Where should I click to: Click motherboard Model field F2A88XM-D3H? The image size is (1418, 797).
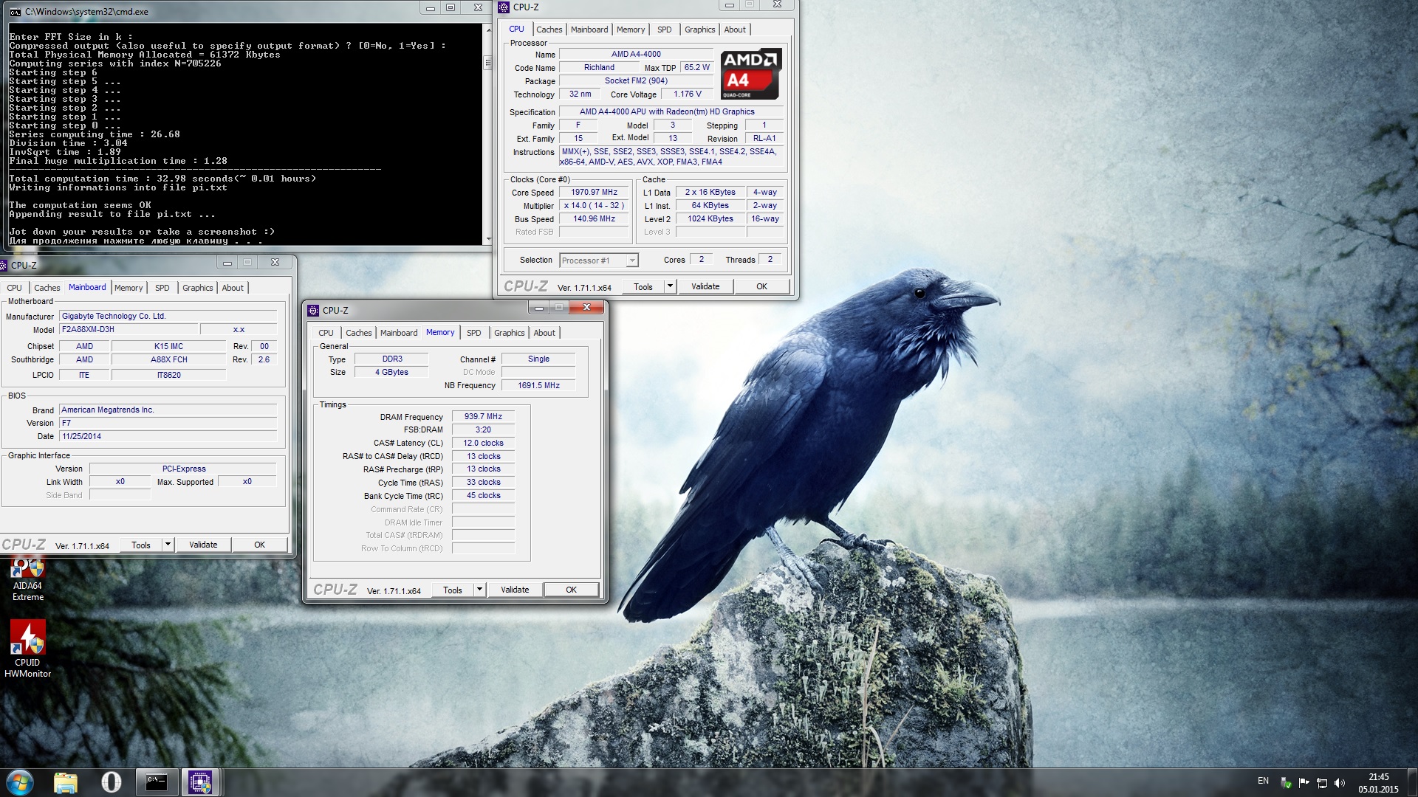pyautogui.click(x=127, y=330)
